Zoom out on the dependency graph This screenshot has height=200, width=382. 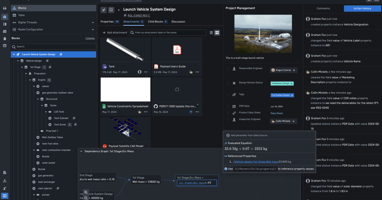point(86,198)
